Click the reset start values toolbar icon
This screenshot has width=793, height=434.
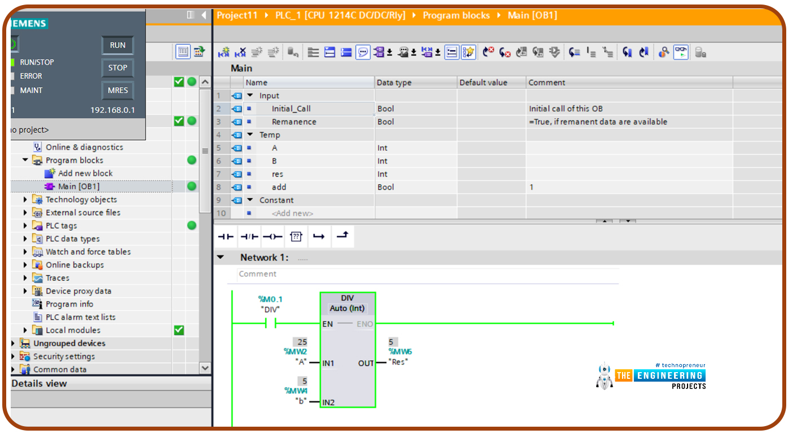(x=293, y=52)
